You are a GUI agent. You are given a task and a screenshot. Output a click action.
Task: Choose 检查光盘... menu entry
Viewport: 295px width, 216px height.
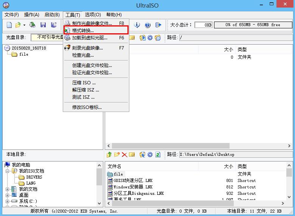[x=96, y=55]
